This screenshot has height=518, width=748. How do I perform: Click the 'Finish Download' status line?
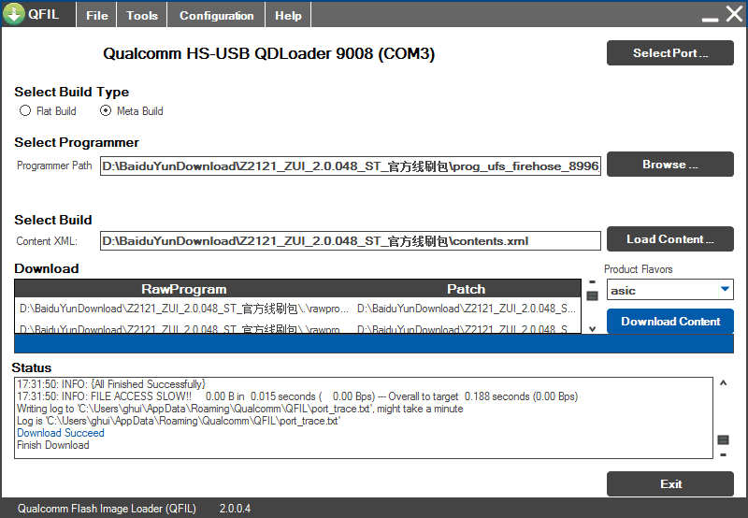click(x=53, y=445)
